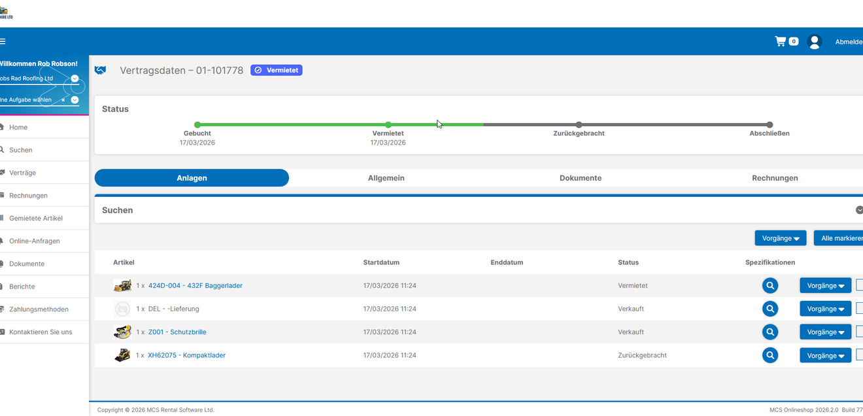Clear the Aufgabe wählen selection

(x=63, y=100)
